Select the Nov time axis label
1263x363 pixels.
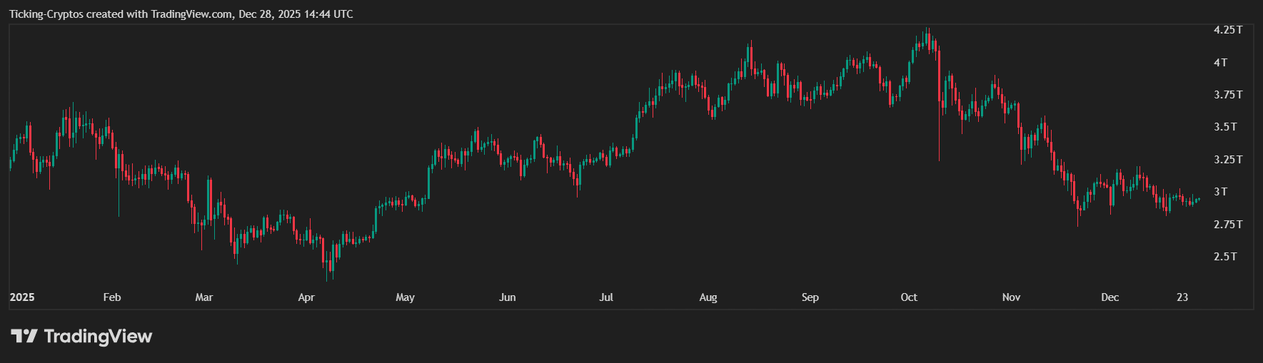[x=1011, y=297]
